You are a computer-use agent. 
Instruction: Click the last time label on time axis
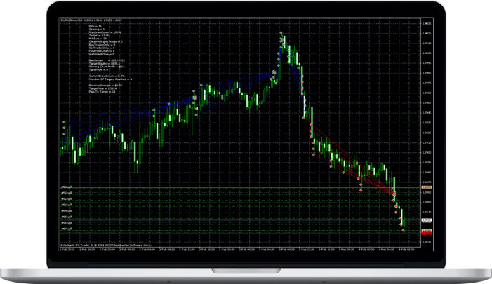pyautogui.click(x=407, y=248)
